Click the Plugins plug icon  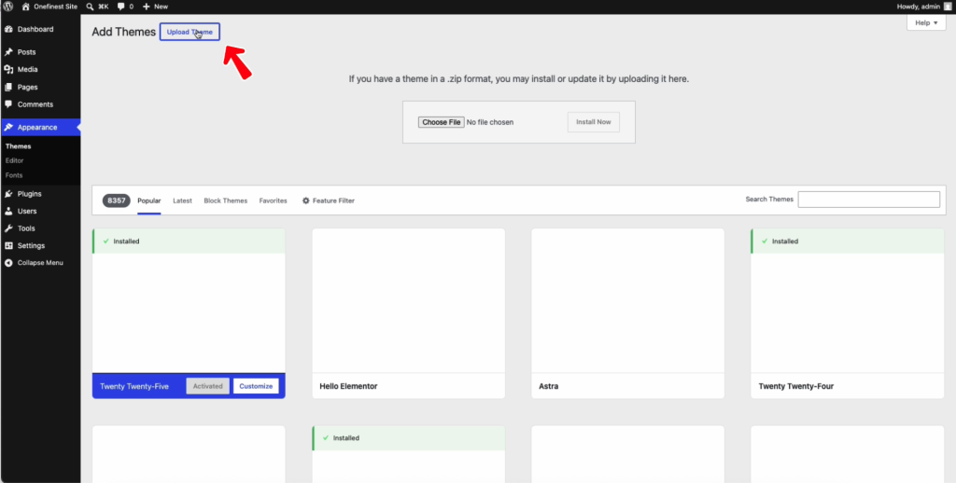pos(8,194)
